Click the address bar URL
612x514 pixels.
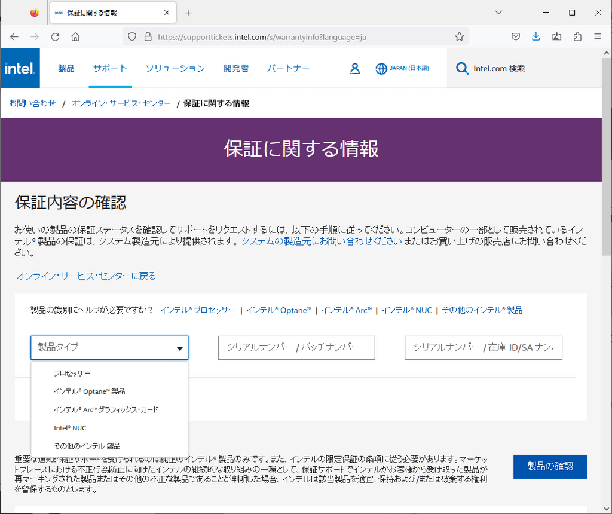click(262, 37)
